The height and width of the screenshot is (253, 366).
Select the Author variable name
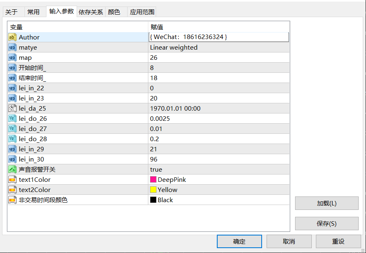(29, 37)
